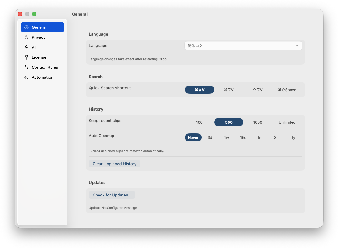The height and width of the screenshot is (248, 338).
Task: Set Auto Cleanup to 3m
Action: tap(277, 137)
